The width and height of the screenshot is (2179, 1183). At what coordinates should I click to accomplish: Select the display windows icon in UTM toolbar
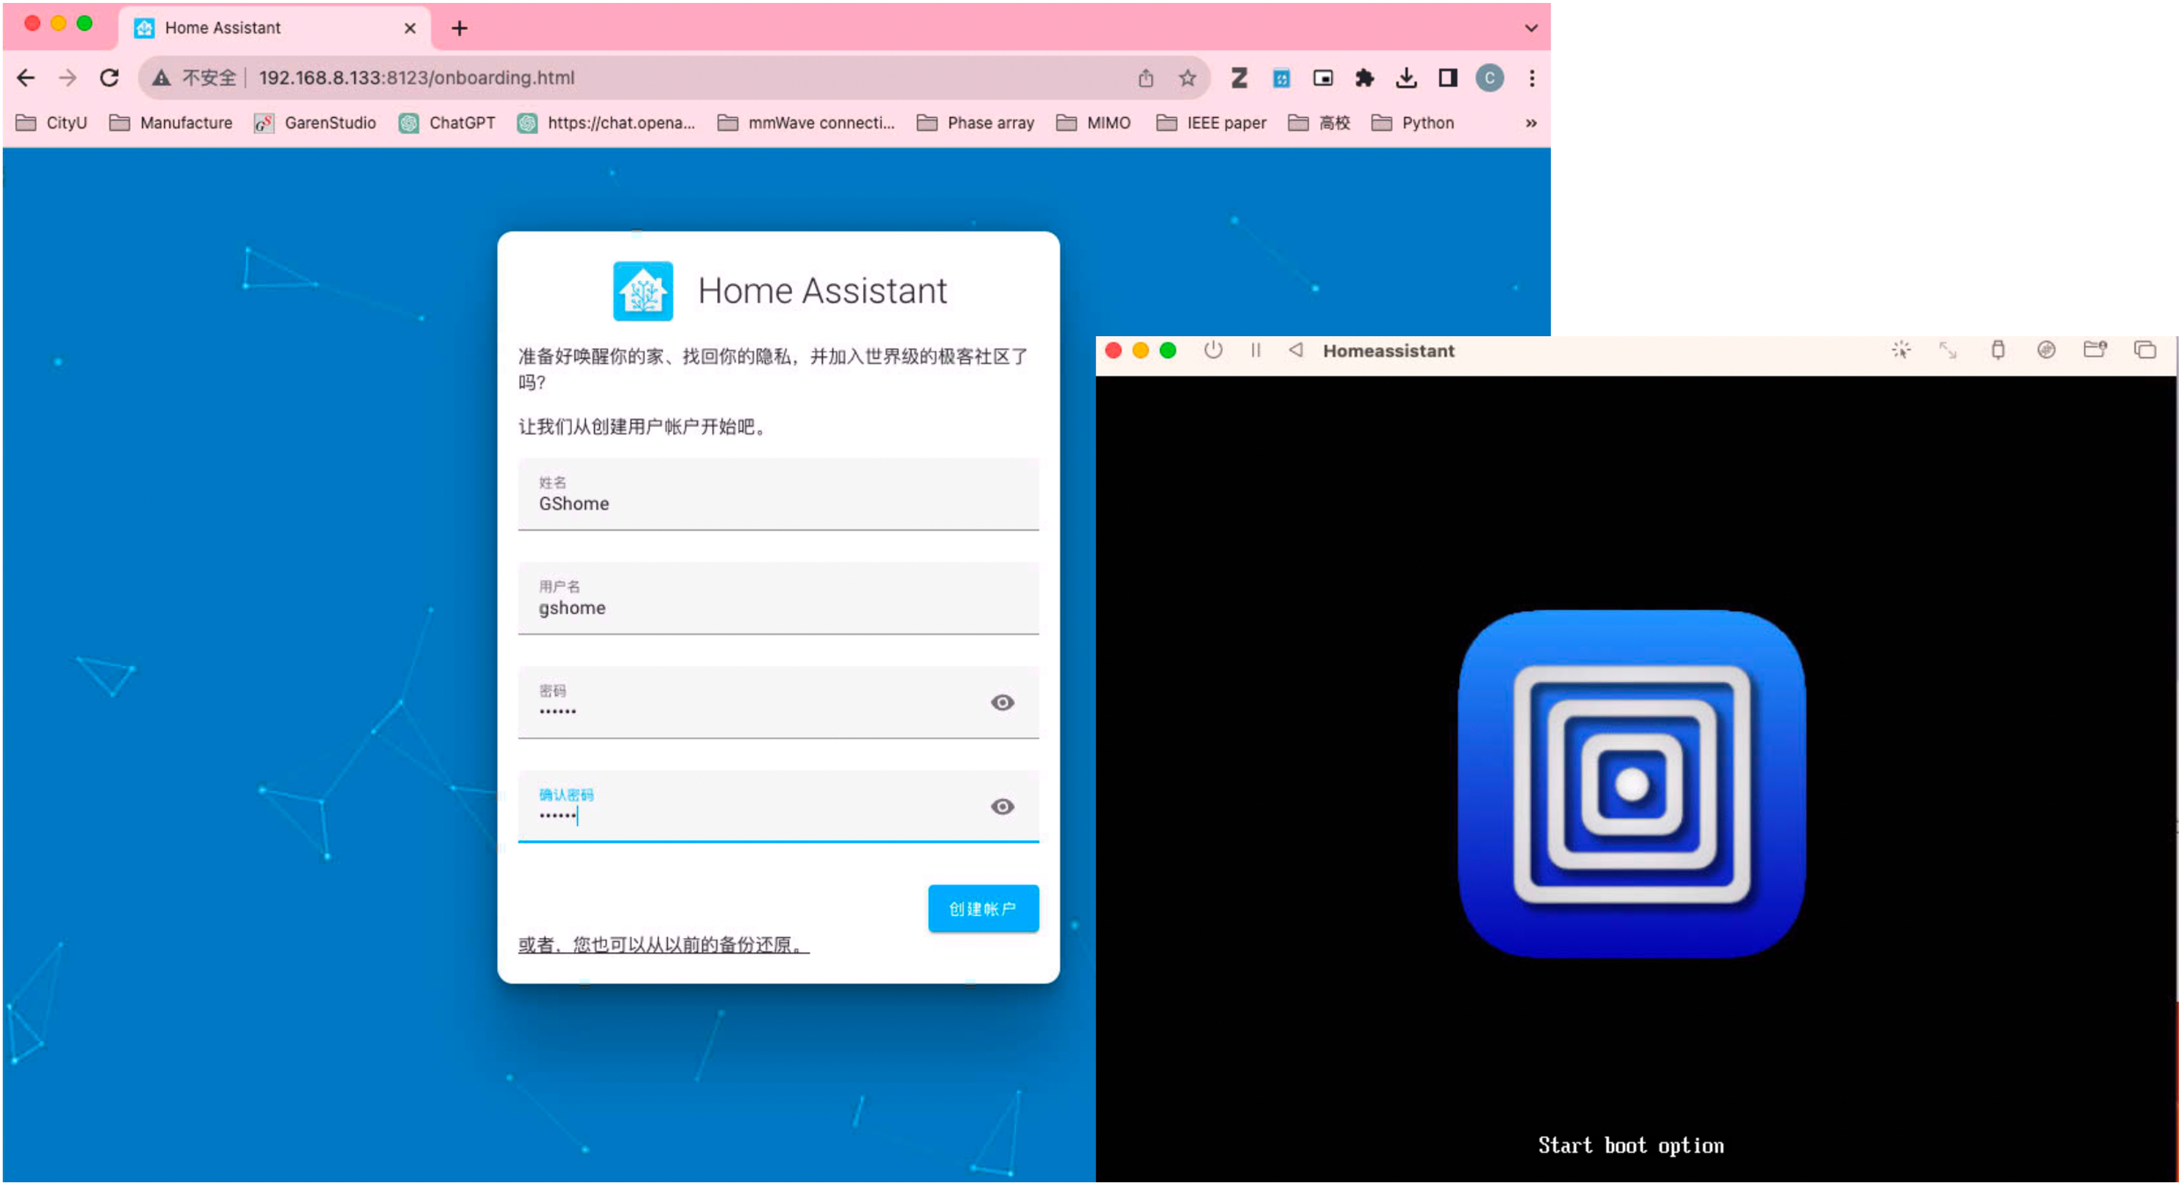pyautogui.click(x=2146, y=349)
